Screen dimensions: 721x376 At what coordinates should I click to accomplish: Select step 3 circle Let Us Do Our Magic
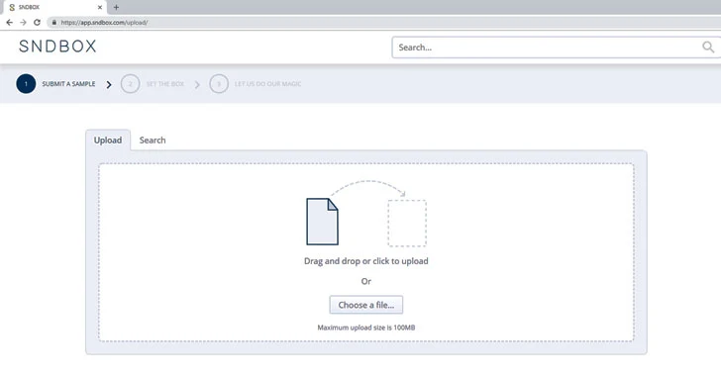point(219,84)
